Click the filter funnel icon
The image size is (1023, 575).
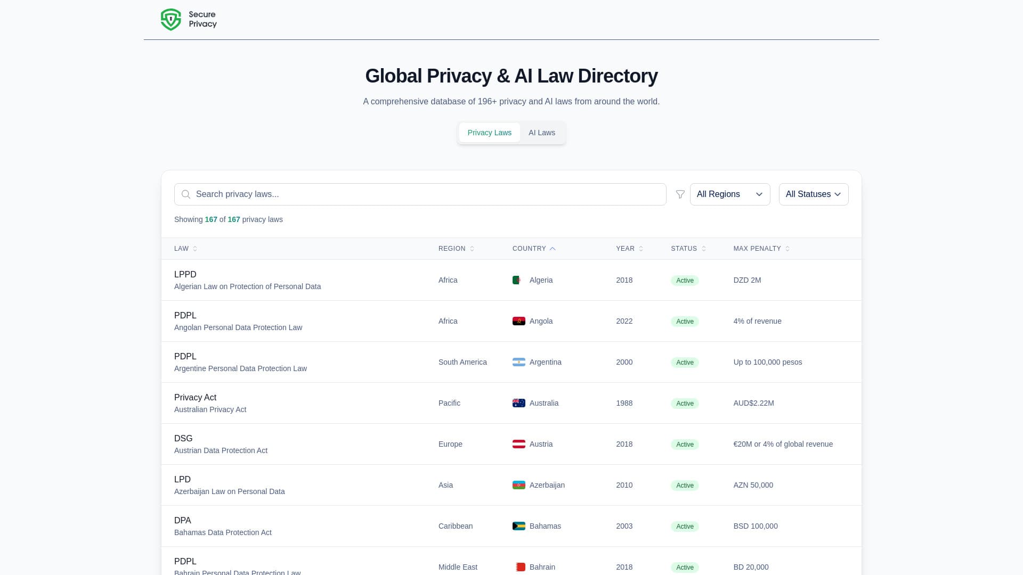[680, 194]
